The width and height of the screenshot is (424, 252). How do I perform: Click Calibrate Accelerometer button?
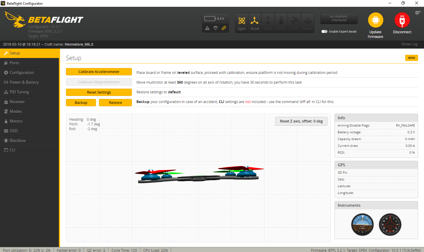click(x=99, y=72)
